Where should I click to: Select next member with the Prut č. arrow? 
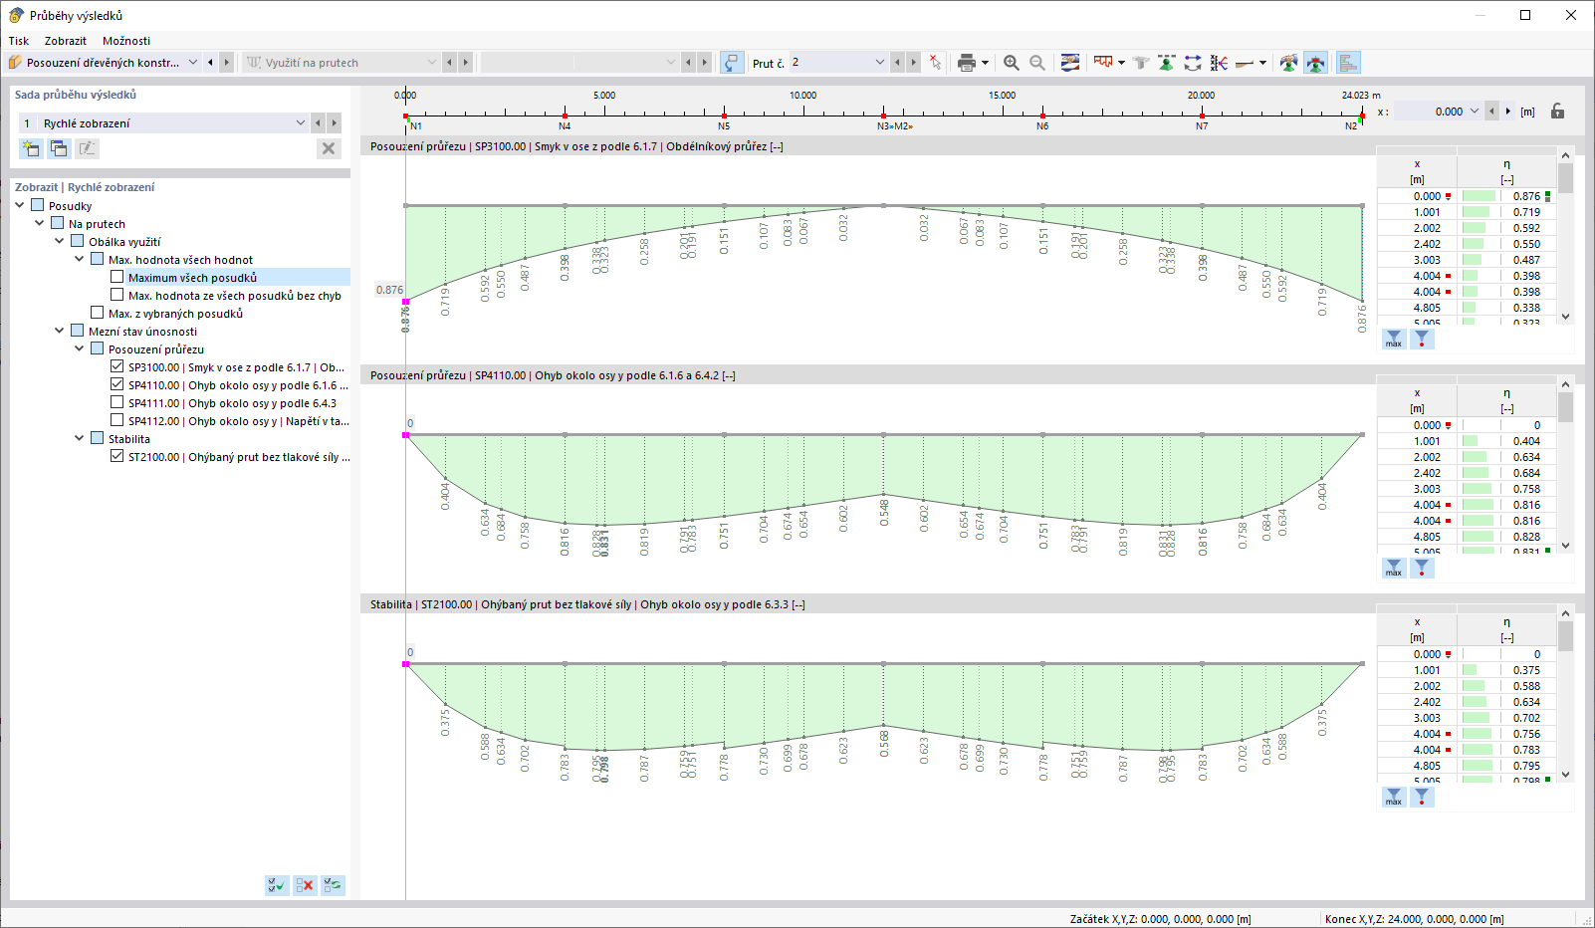(x=913, y=62)
